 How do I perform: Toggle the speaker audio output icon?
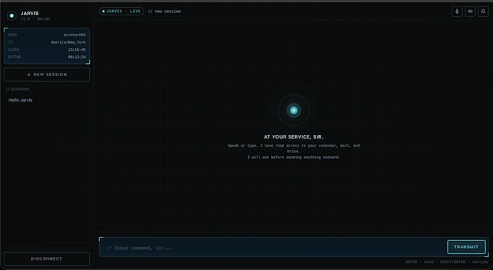tap(470, 12)
